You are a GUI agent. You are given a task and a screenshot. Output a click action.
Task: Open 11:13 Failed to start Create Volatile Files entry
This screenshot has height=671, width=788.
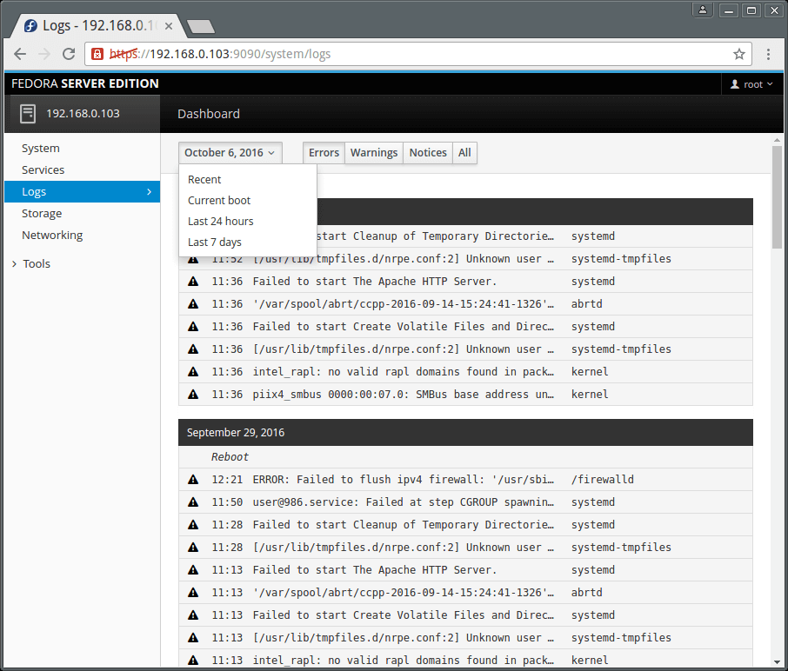[x=465, y=615]
